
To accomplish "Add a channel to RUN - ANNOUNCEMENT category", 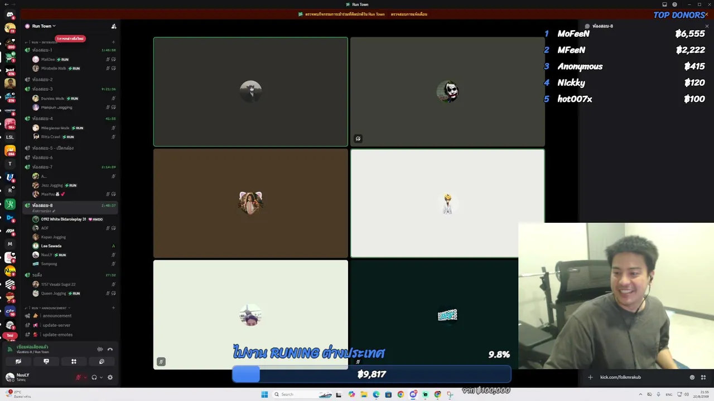I will click(113, 308).
